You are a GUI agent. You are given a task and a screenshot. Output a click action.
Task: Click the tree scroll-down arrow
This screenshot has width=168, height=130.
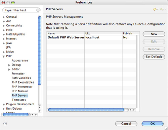pos(40,111)
